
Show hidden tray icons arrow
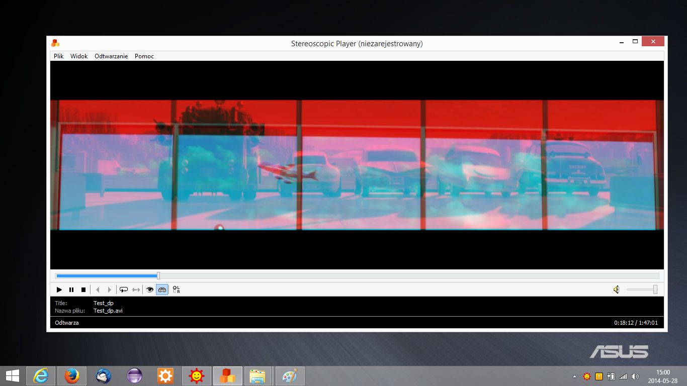tap(575, 376)
